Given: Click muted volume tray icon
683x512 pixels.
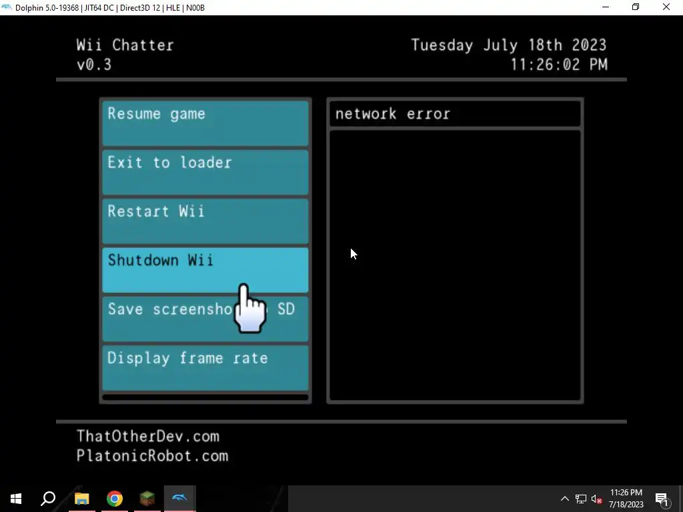Looking at the screenshot, I should pos(596,499).
